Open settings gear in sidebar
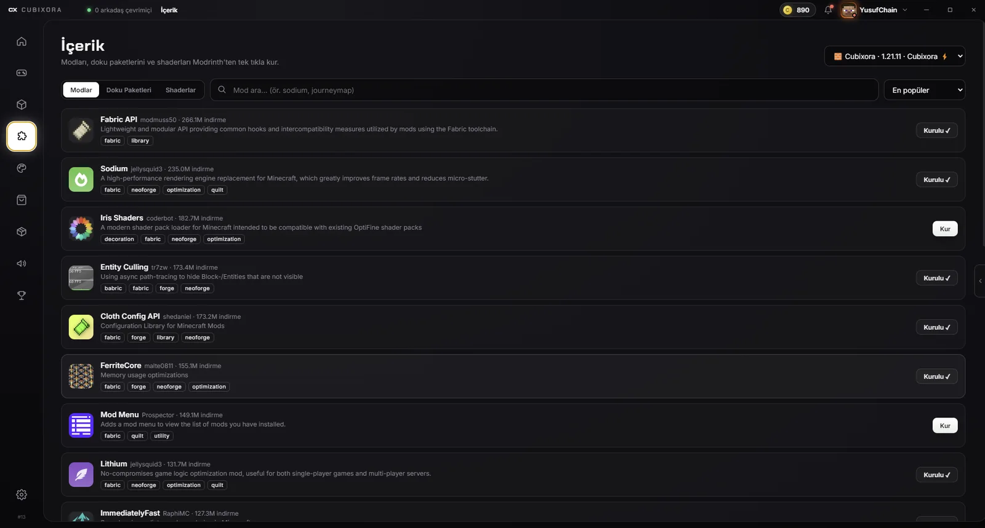The height and width of the screenshot is (528, 985). [x=22, y=495]
